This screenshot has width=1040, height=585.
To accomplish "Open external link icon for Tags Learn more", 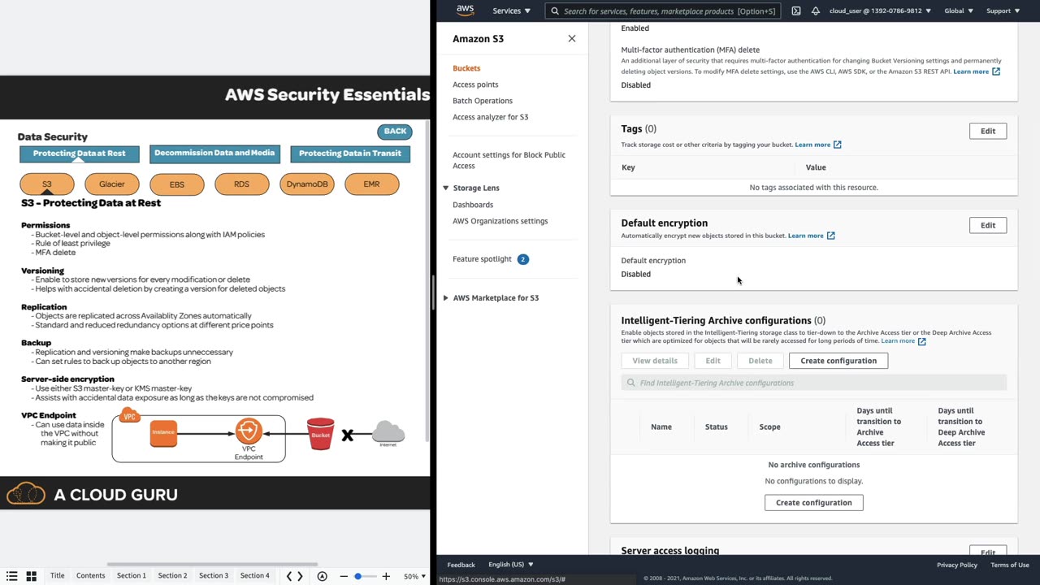I will pos(838,145).
